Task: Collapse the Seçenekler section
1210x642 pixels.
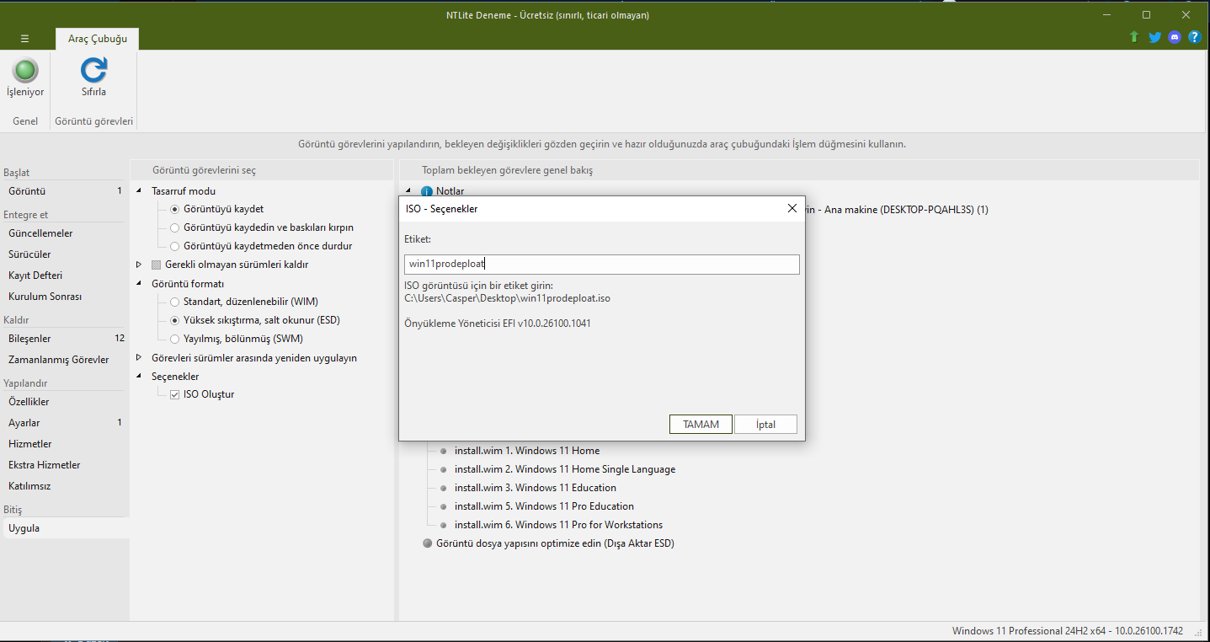Action: coord(139,377)
